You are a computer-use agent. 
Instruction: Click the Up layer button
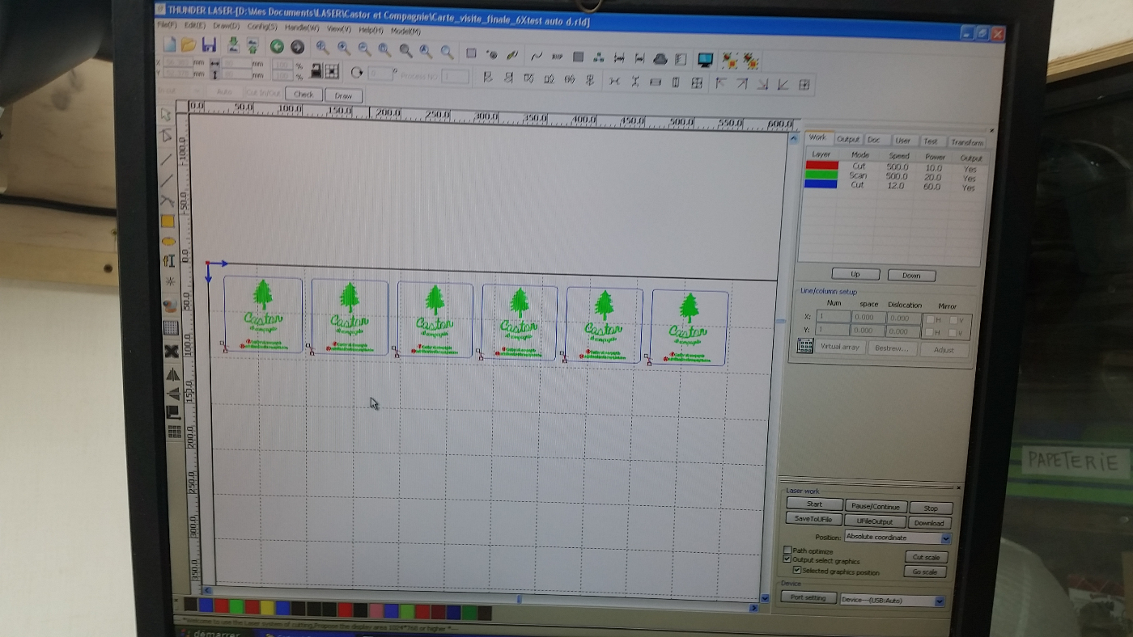click(x=855, y=274)
